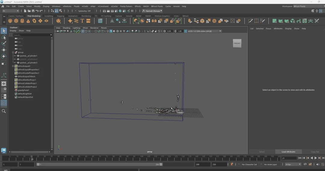Create a polygon cube from shelf
Image resolution: width=325 pixels, height=171 pixels.
pos(16,21)
